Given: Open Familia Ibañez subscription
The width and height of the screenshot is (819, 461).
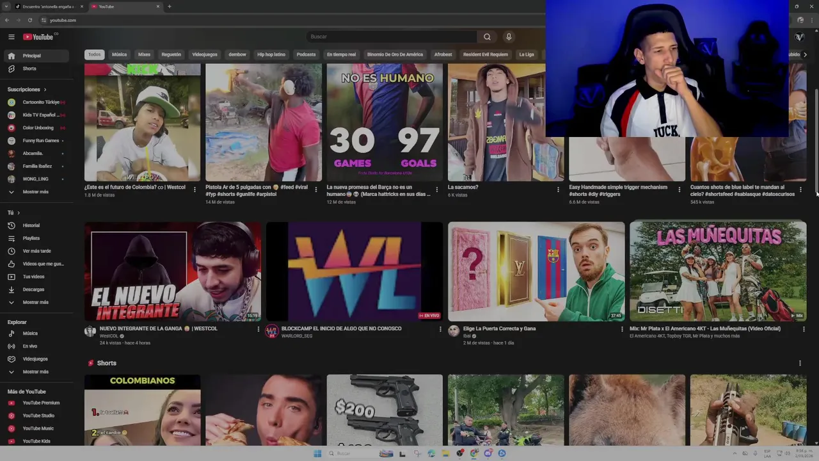Looking at the screenshot, I should tap(36, 166).
